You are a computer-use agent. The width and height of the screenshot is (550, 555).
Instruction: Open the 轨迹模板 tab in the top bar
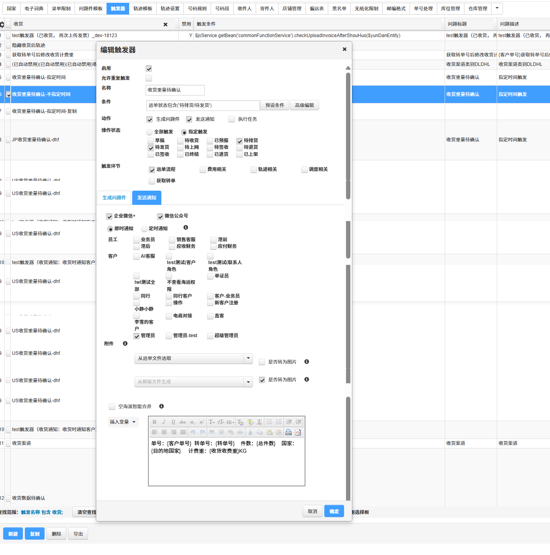tap(142, 9)
